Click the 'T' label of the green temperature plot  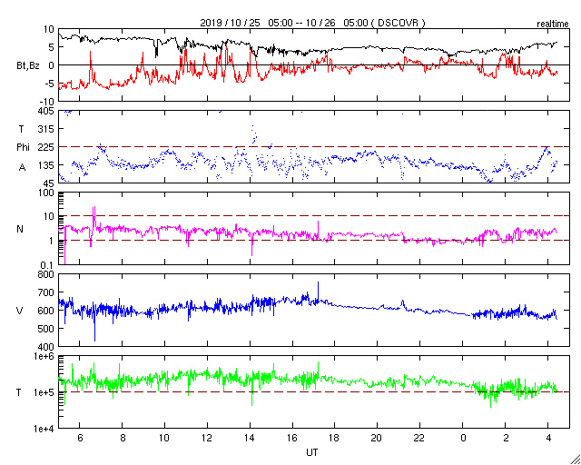(x=18, y=392)
